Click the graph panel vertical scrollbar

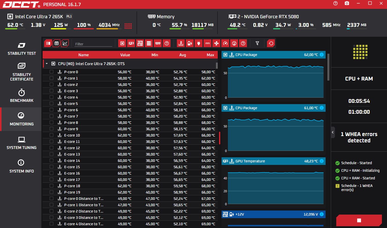(328, 67)
